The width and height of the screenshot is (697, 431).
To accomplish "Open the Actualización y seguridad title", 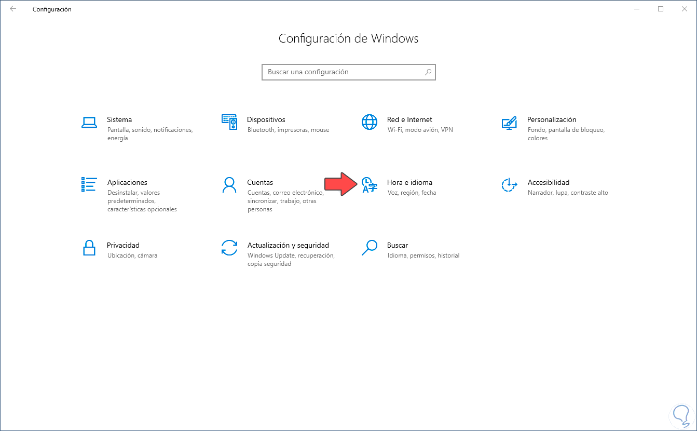I will (288, 245).
